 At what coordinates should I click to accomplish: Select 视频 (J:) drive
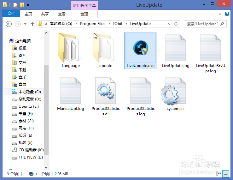(22, 143)
